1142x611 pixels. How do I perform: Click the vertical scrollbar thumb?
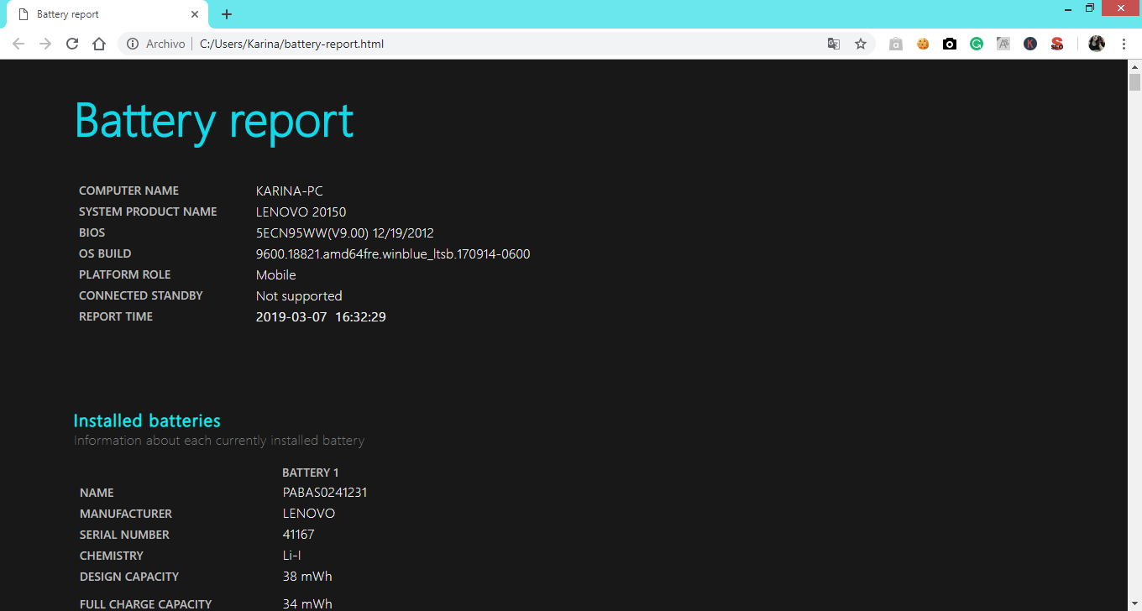point(1134,81)
